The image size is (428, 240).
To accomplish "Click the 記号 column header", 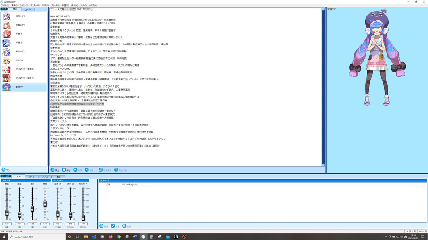I will [x=108, y=184].
